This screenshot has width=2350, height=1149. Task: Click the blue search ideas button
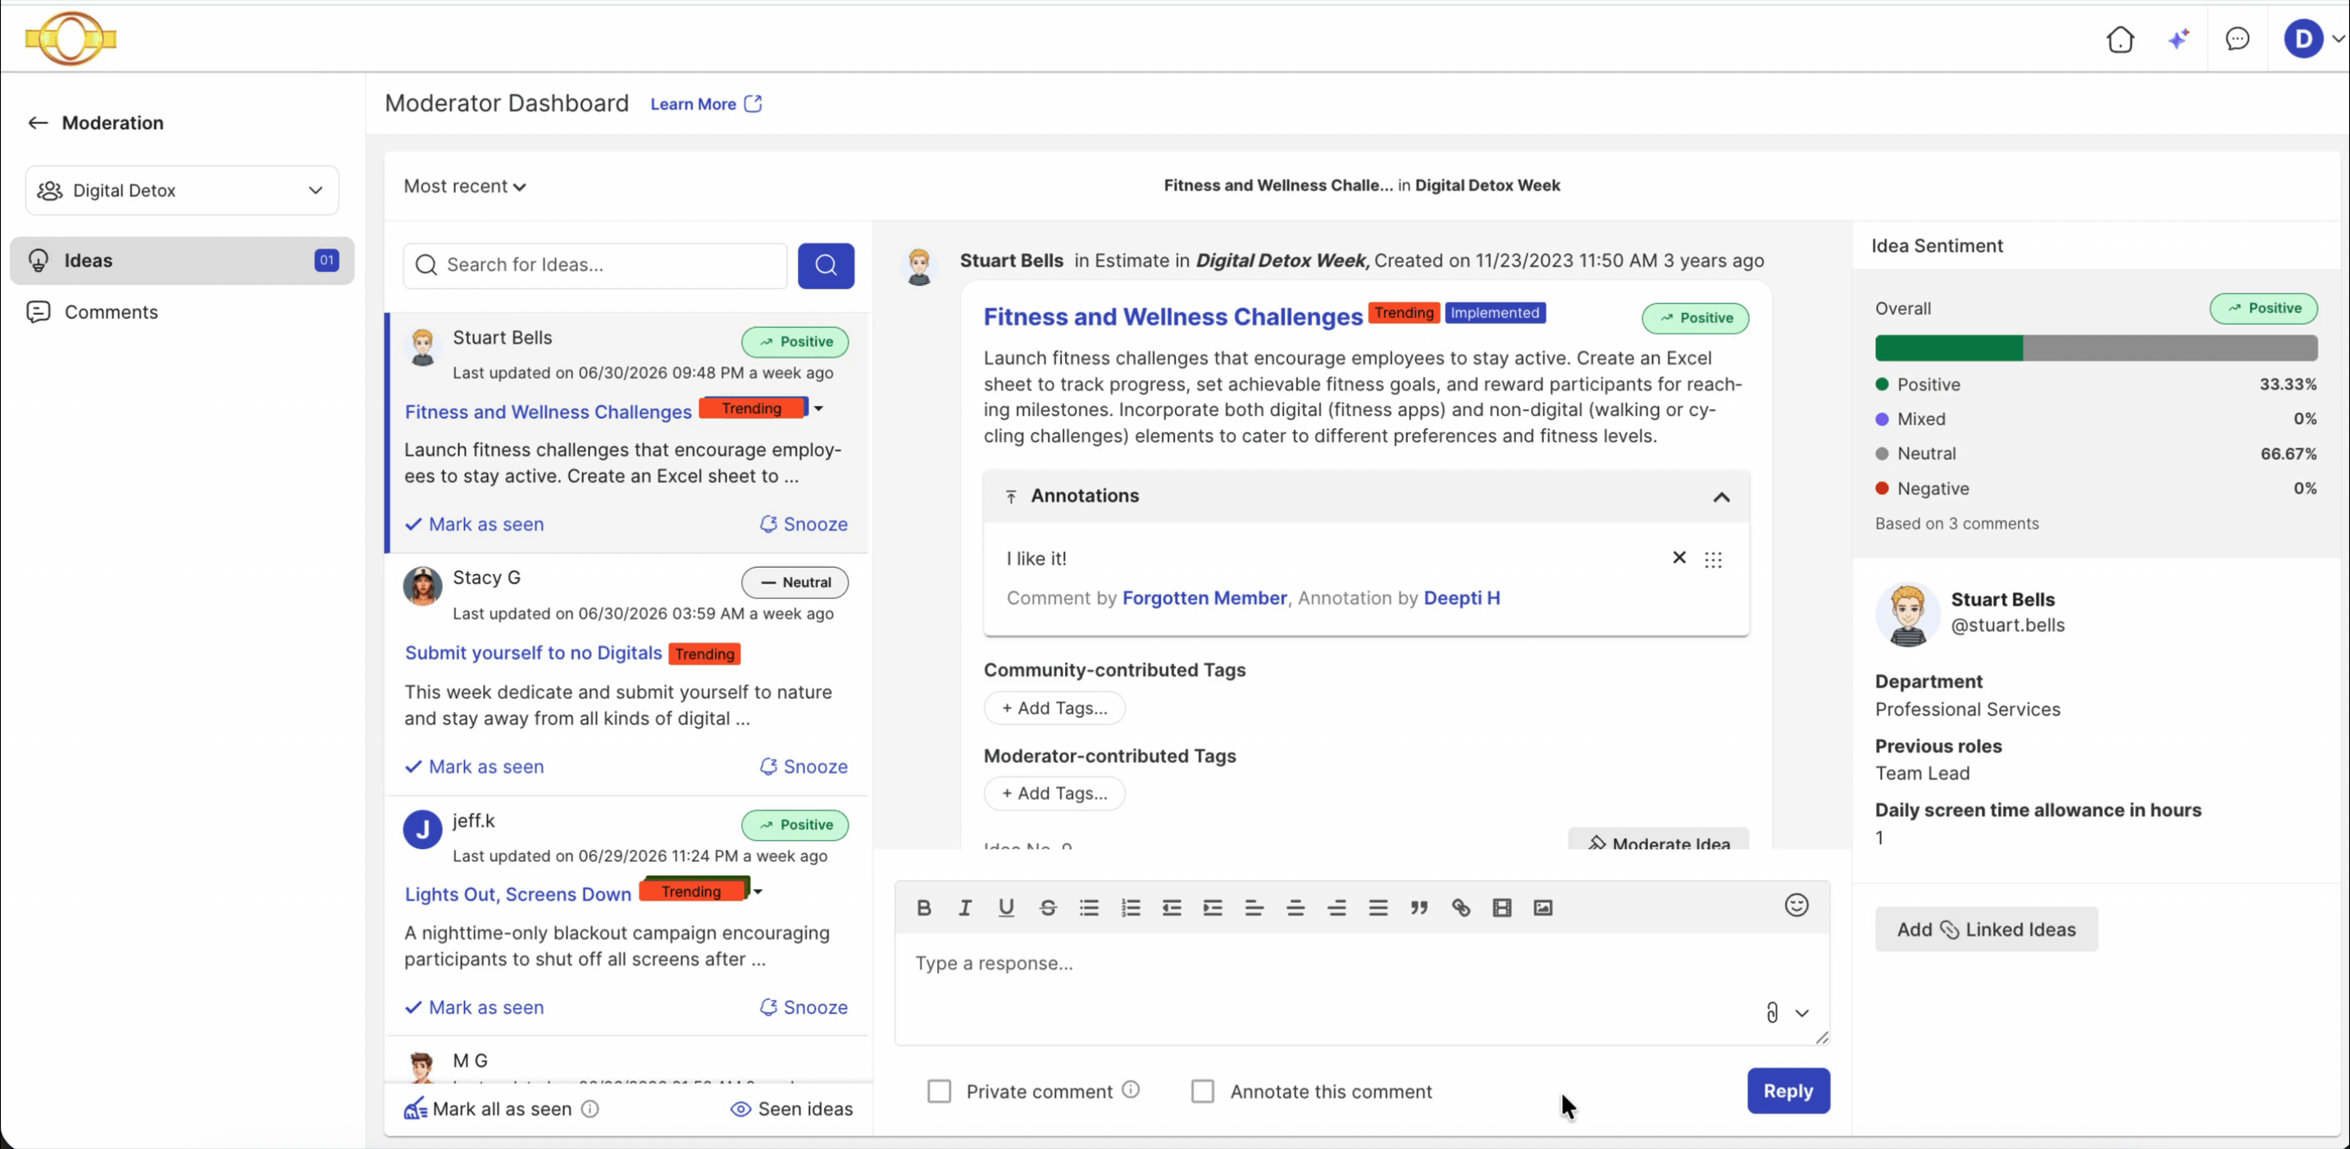[826, 266]
